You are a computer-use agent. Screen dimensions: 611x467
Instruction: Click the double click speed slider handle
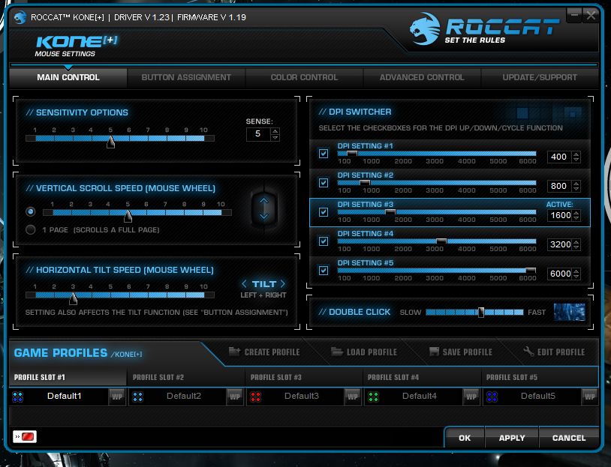click(481, 312)
